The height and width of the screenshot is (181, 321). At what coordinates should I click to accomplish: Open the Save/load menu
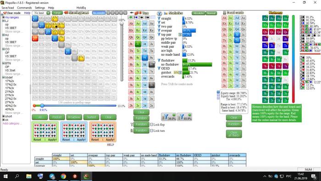[8, 8]
